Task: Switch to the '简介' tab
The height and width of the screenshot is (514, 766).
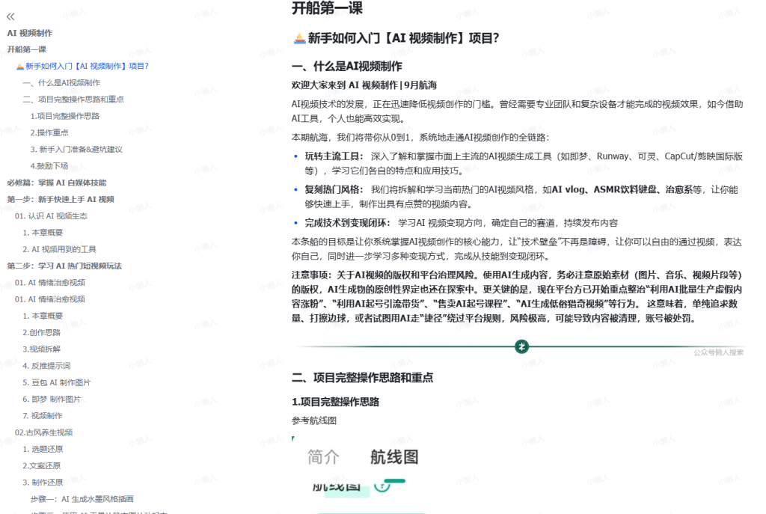Action: point(323,457)
